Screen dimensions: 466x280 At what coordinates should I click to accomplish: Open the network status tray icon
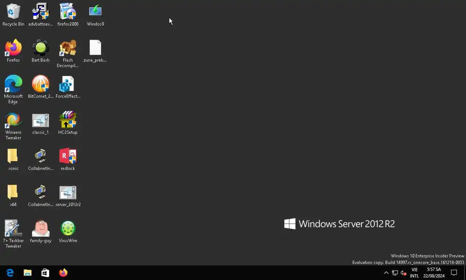pos(395,273)
